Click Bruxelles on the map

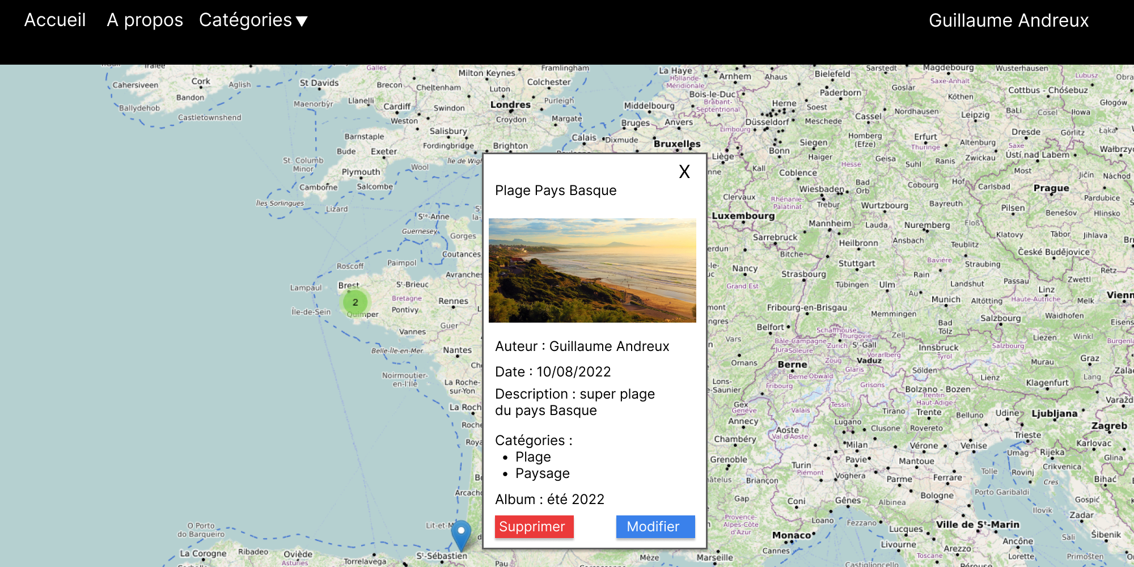pos(676,144)
